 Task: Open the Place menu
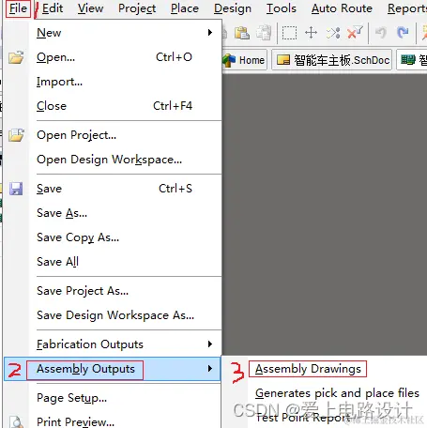(x=185, y=8)
